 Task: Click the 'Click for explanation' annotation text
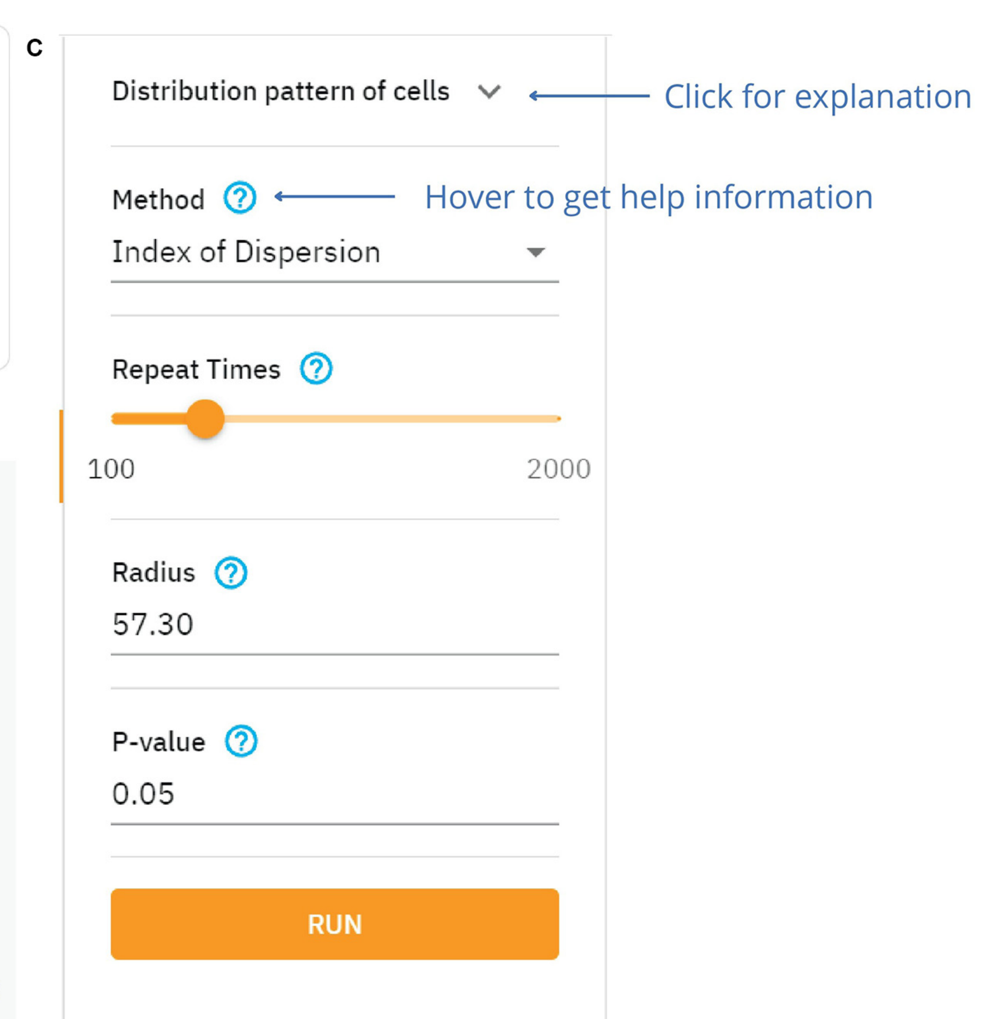click(817, 96)
